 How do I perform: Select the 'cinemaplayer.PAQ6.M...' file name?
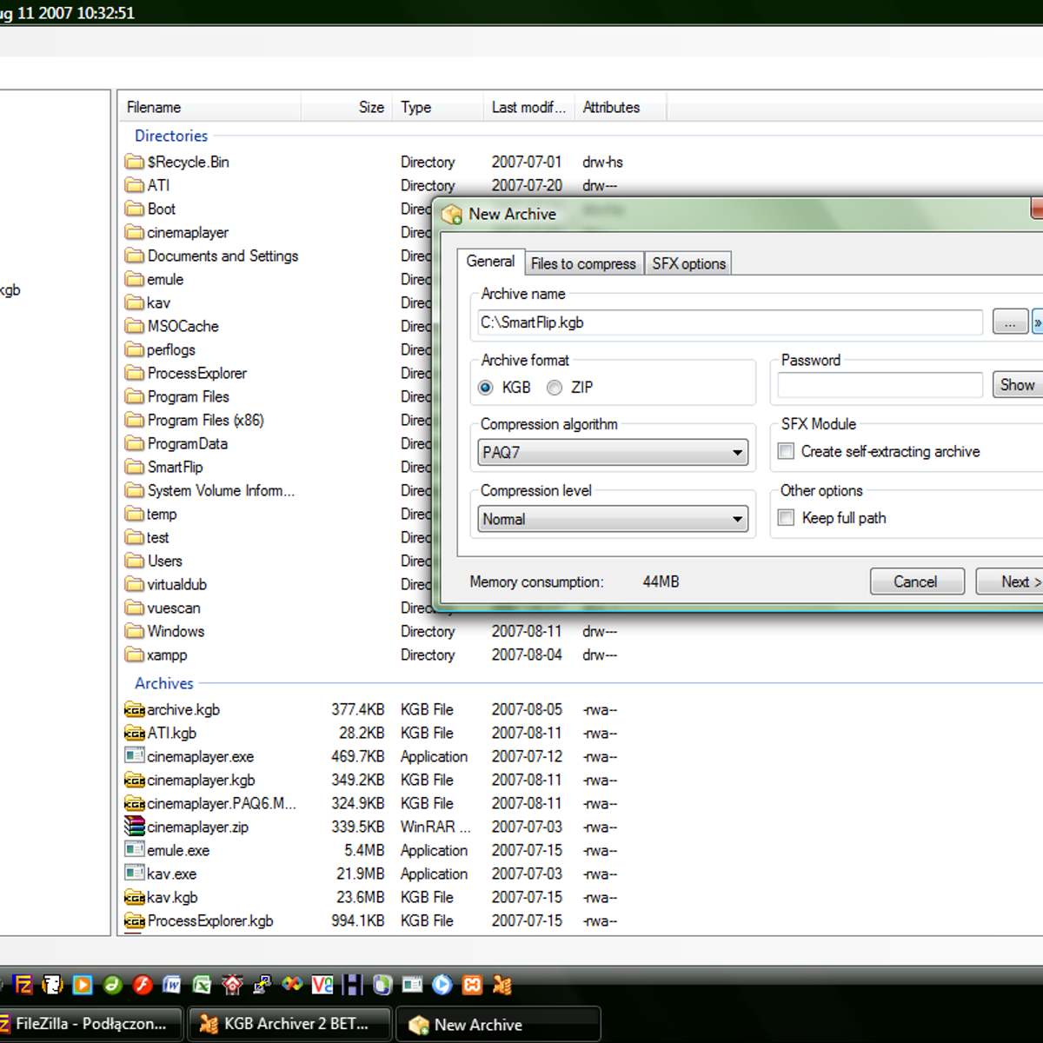coord(222,803)
